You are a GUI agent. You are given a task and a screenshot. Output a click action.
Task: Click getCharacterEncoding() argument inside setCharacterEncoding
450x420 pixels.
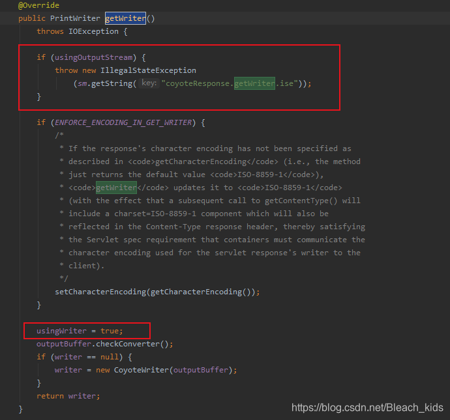[x=201, y=292]
